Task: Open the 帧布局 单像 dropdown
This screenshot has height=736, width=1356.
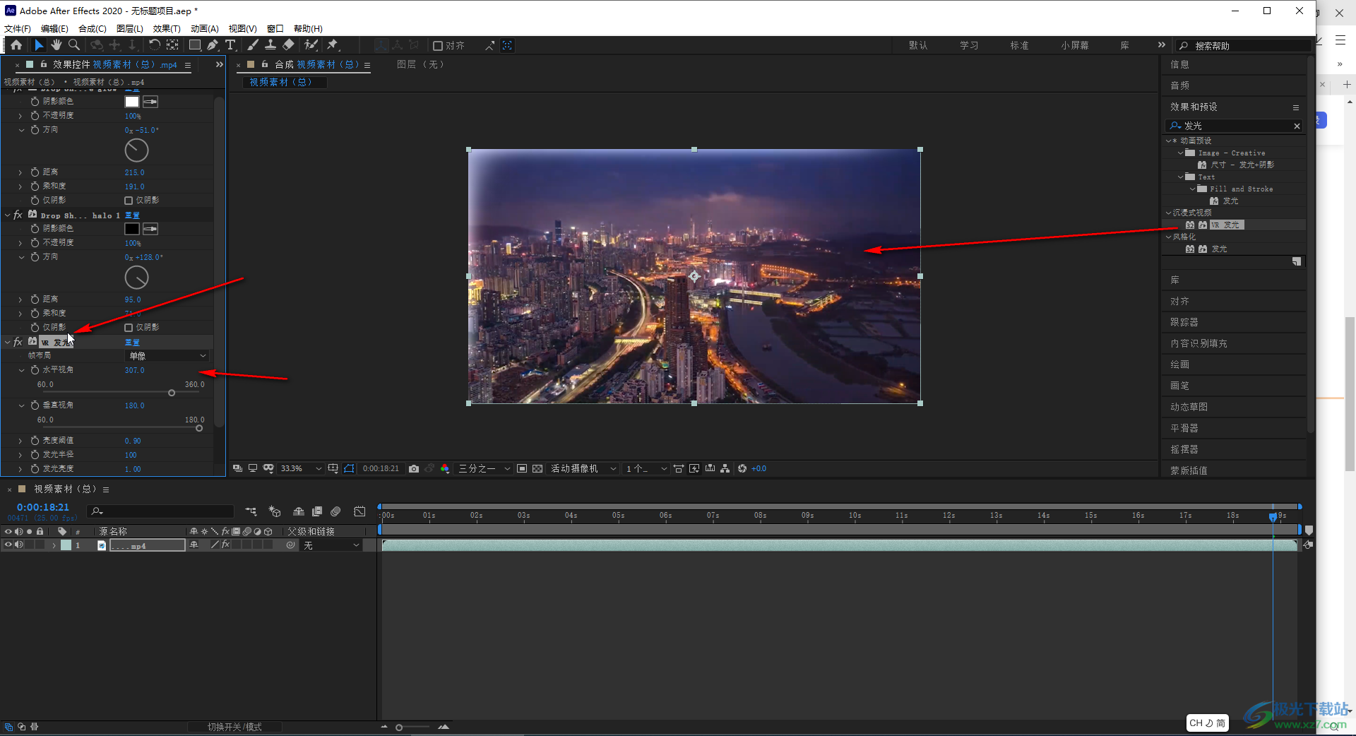Action: coord(167,356)
